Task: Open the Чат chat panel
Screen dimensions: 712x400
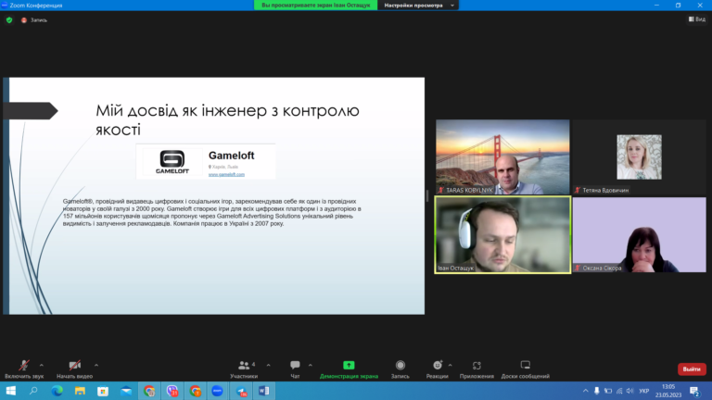Action: click(x=295, y=366)
